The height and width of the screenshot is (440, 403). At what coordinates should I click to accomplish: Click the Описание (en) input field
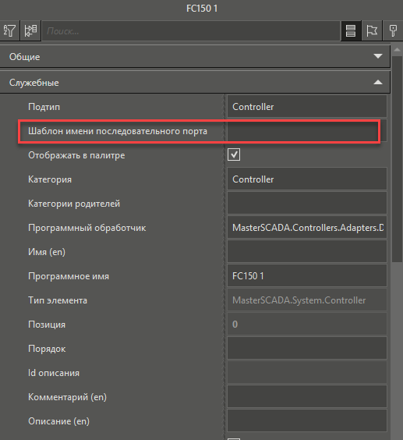(307, 420)
